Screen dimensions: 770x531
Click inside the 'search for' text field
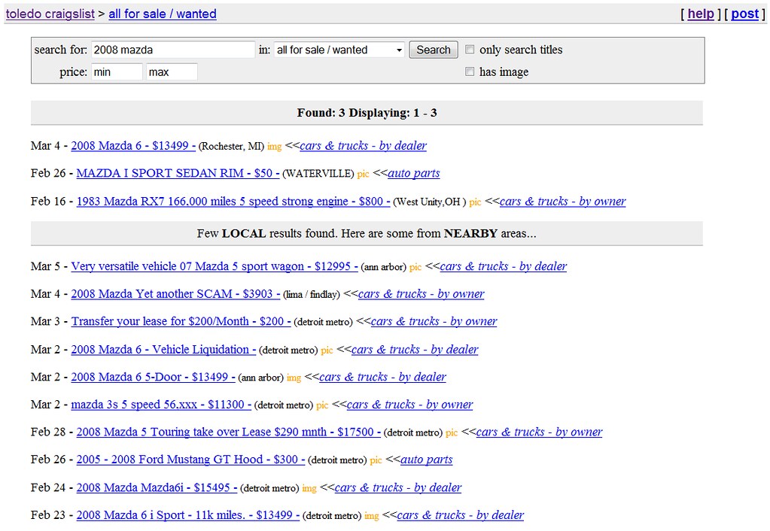(x=173, y=49)
